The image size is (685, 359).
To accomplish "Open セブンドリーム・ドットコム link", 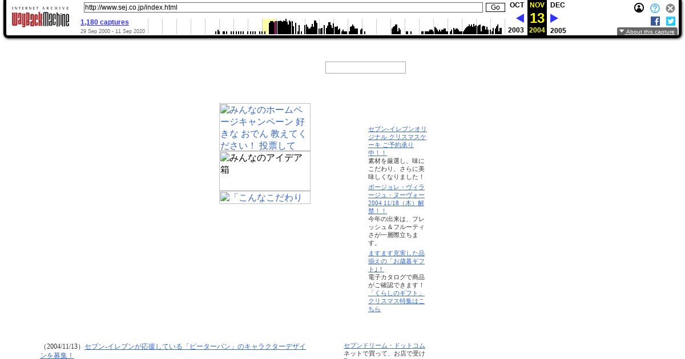I will click(x=384, y=346).
